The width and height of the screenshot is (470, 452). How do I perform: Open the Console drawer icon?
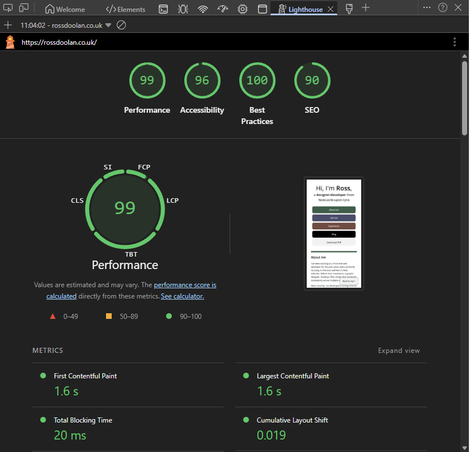(x=163, y=8)
